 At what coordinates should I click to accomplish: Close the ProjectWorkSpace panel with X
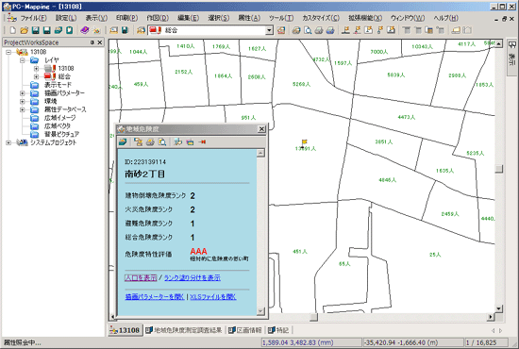click(x=100, y=42)
